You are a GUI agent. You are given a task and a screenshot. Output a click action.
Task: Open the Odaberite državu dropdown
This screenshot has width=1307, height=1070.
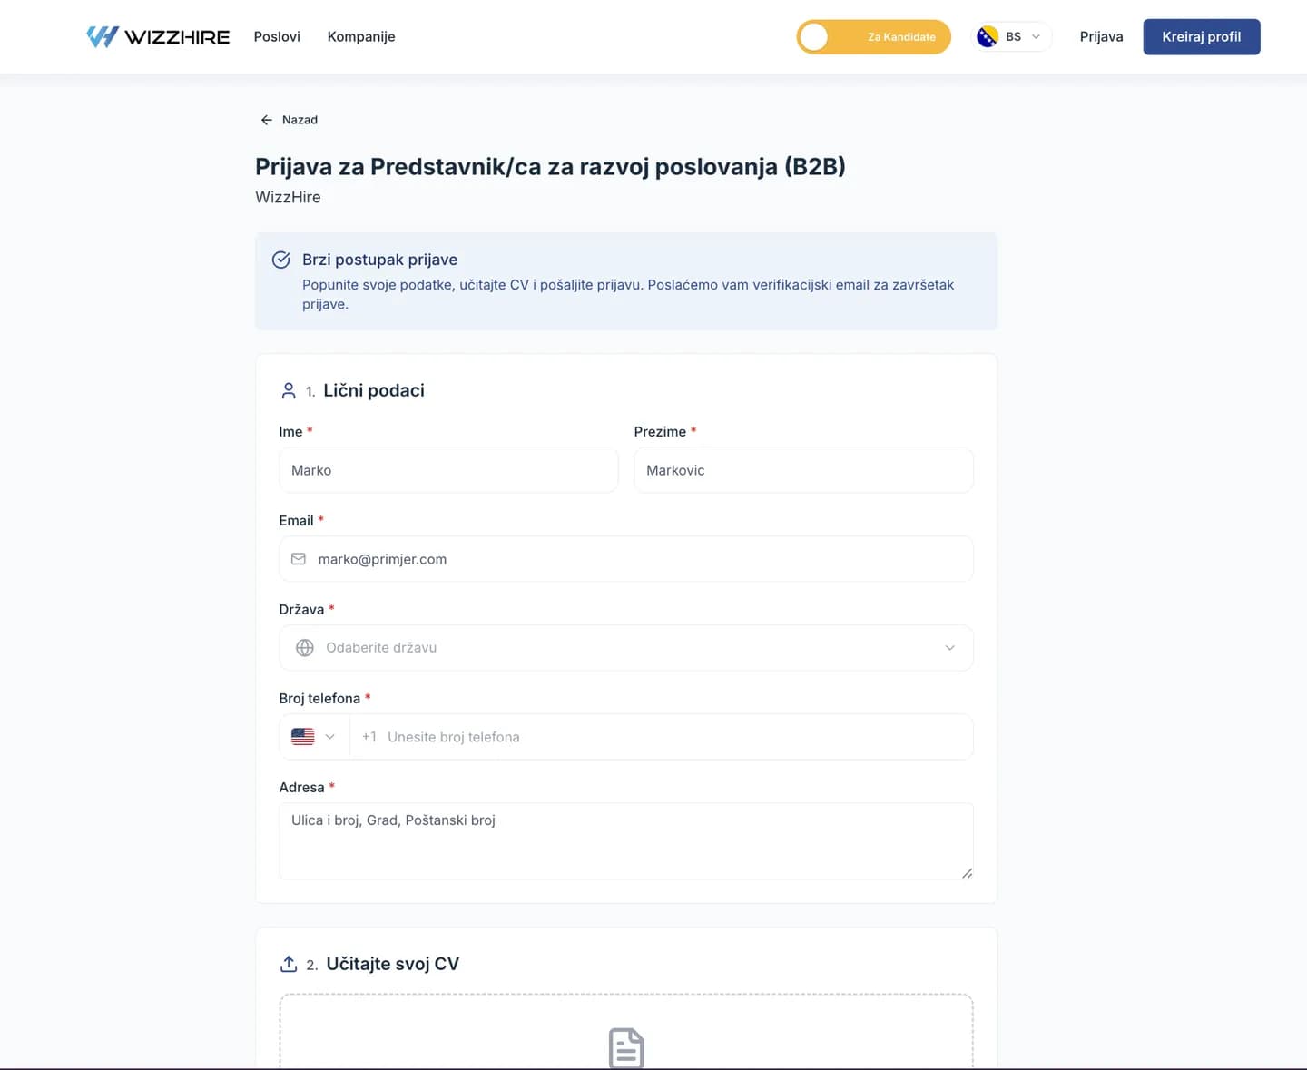[x=626, y=648]
